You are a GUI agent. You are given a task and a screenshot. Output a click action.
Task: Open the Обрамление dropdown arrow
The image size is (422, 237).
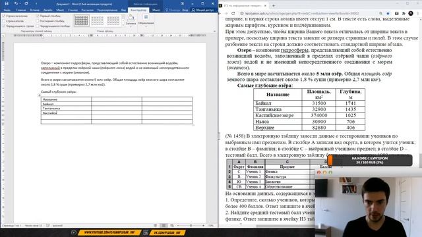146,26
